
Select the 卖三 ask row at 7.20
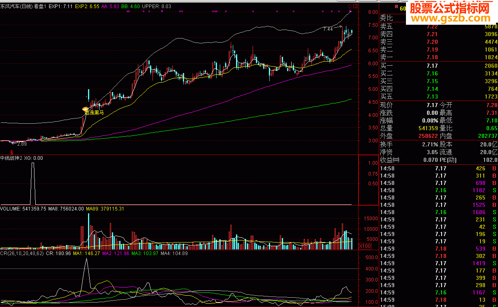pyautogui.click(x=438, y=42)
